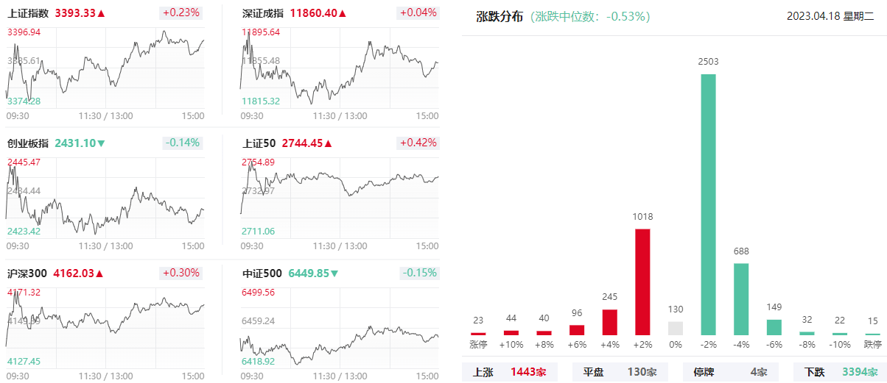Click the 沪深300 intraday chart line

(x=105, y=318)
